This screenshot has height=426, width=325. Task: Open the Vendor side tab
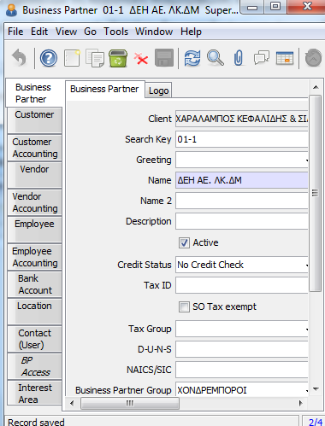(x=34, y=175)
